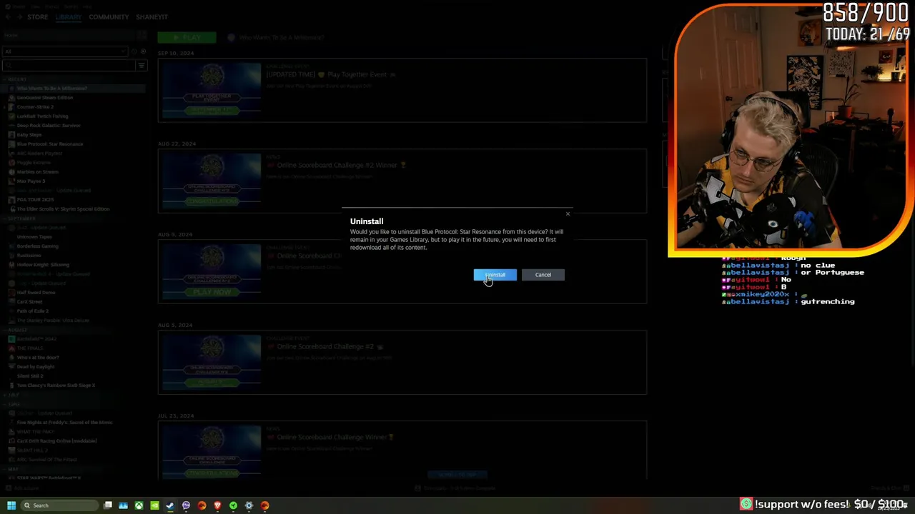This screenshot has height=514, width=915.
Task: Open the Windows Start menu
Action: tap(11, 505)
